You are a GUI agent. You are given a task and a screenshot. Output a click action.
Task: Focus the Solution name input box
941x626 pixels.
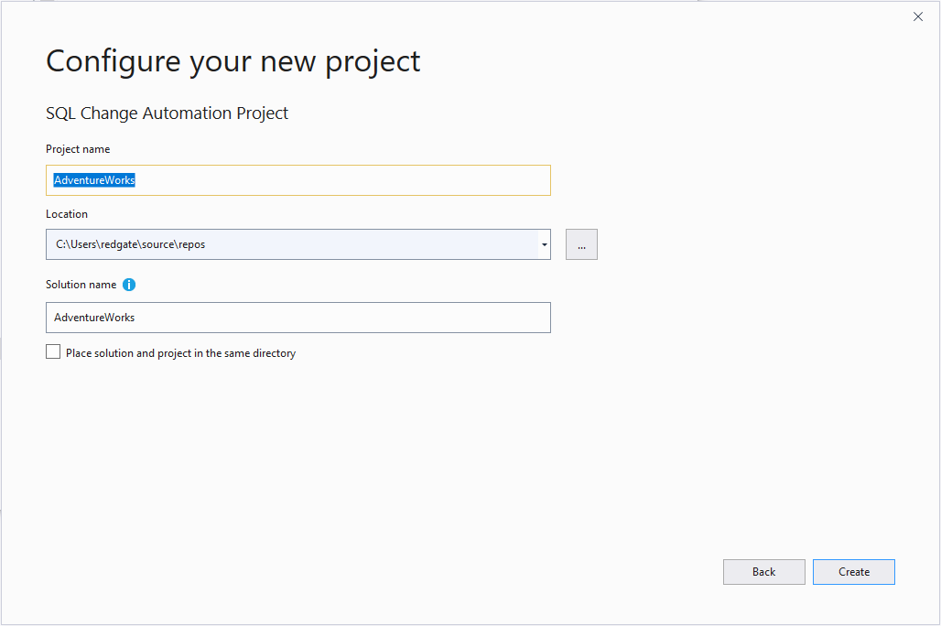click(x=297, y=318)
